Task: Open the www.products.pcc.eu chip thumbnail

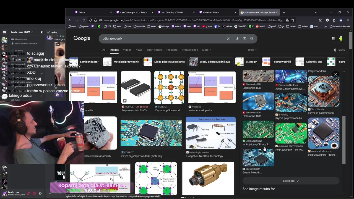Action: pyautogui.click(x=324, y=133)
